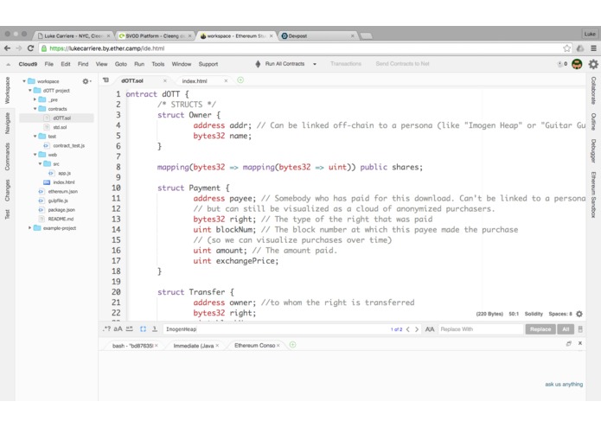Click ask us anything link

tap(564, 384)
